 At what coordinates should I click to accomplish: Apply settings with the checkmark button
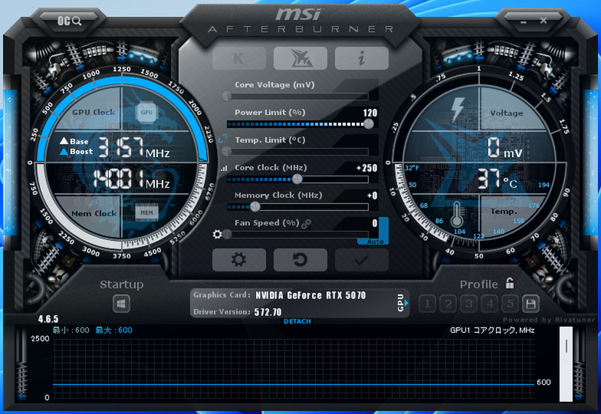362,260
